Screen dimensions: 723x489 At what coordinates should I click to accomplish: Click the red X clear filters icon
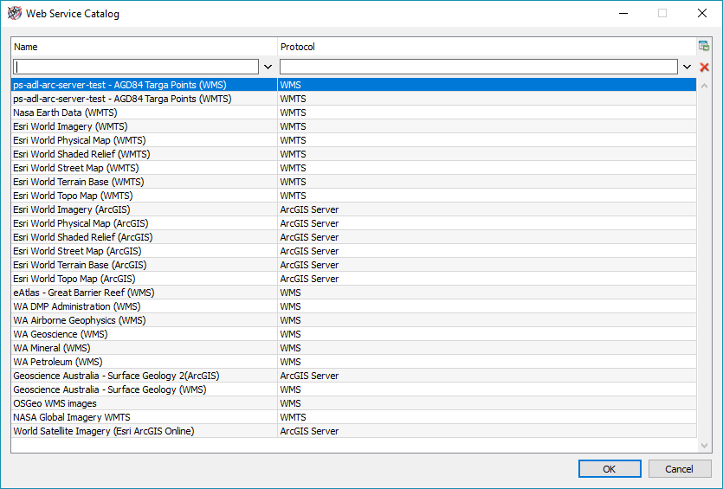[x=704, y=67]
